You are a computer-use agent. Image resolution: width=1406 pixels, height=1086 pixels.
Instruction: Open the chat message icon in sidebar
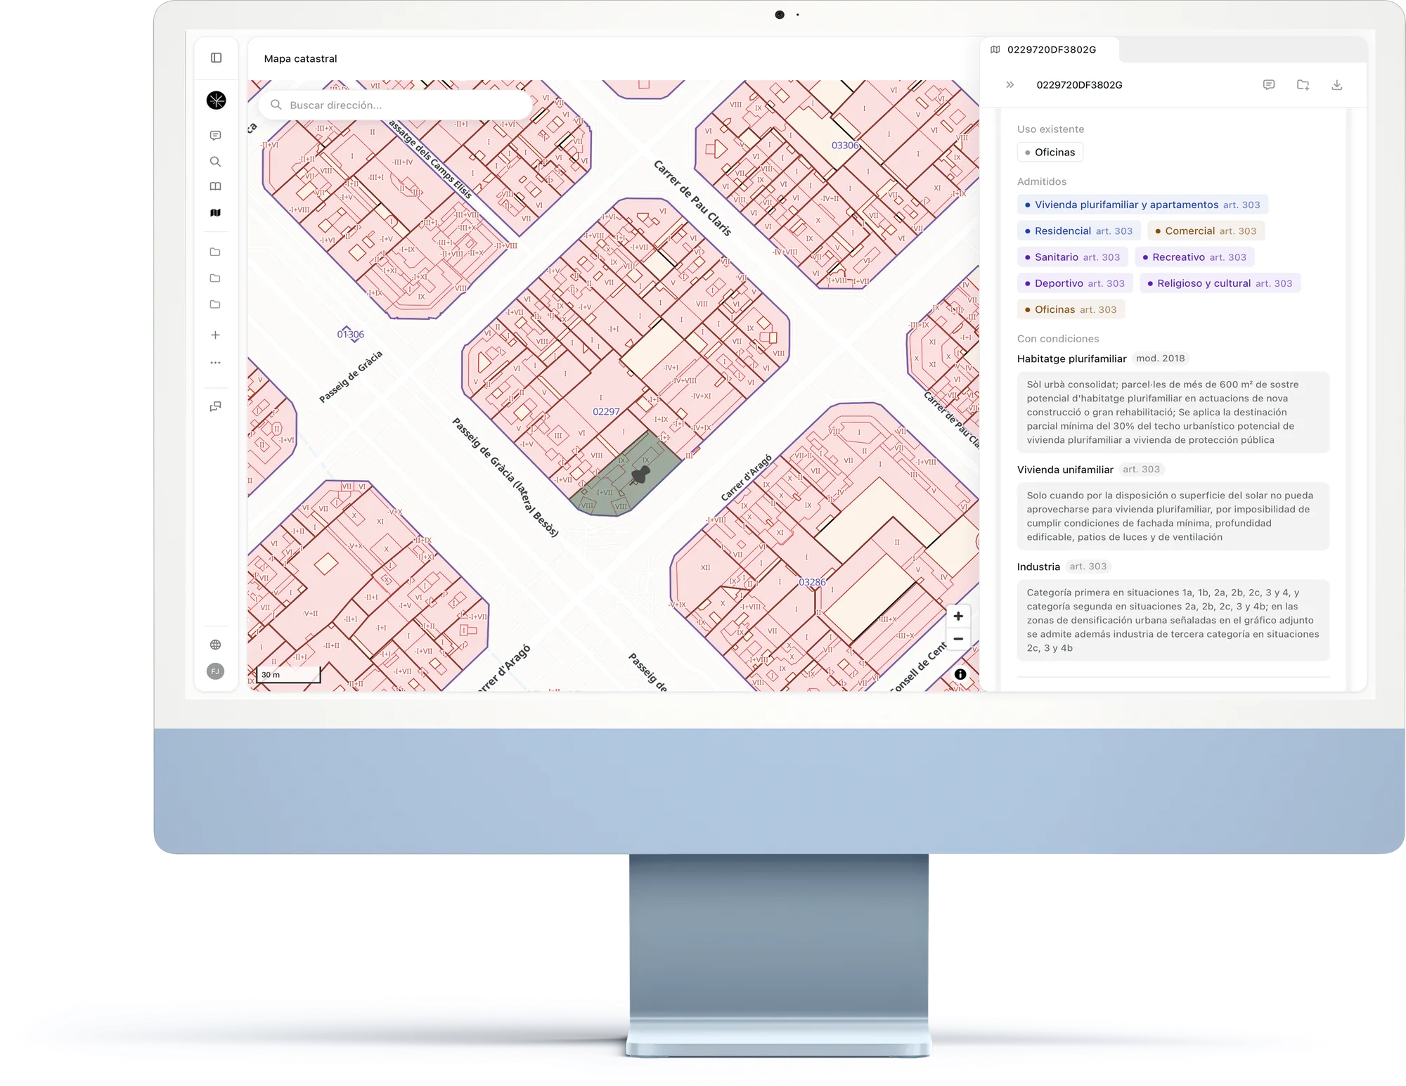pos(216,136)
